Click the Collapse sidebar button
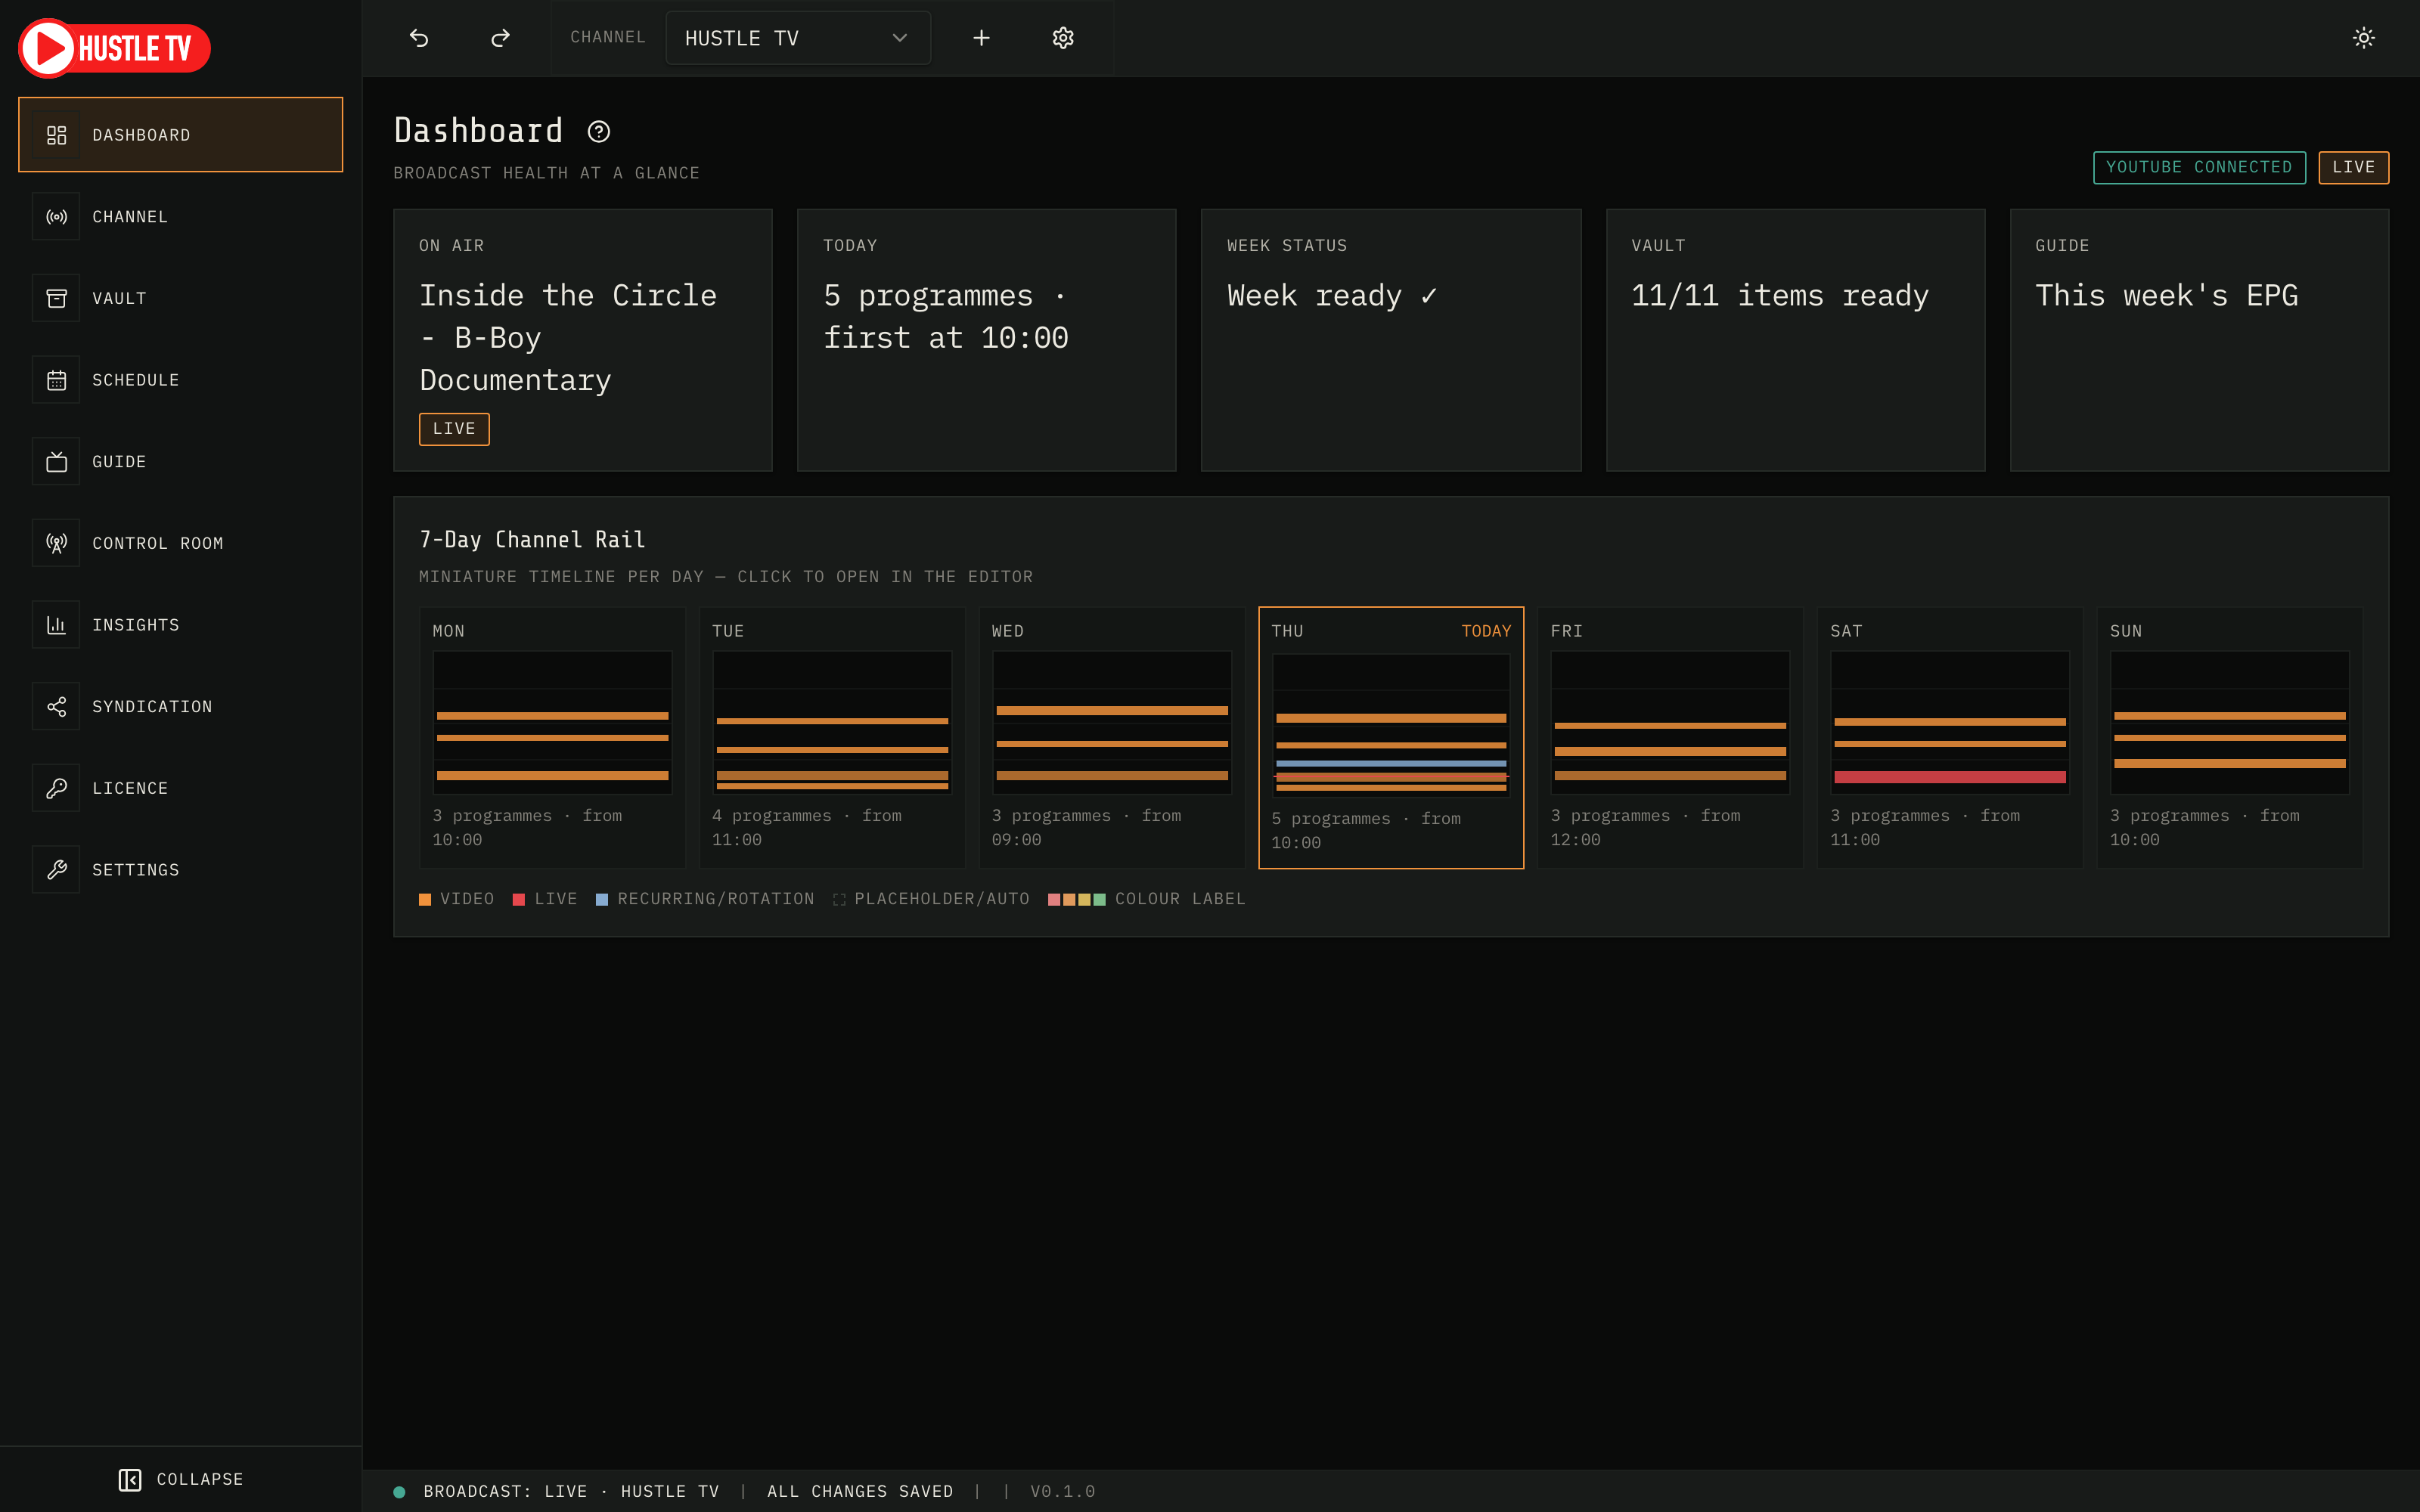The image size is (2420, 1512). point(181,1479)
